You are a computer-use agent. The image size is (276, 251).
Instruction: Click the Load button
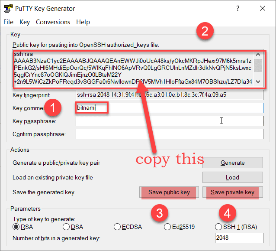coord(232,177)
